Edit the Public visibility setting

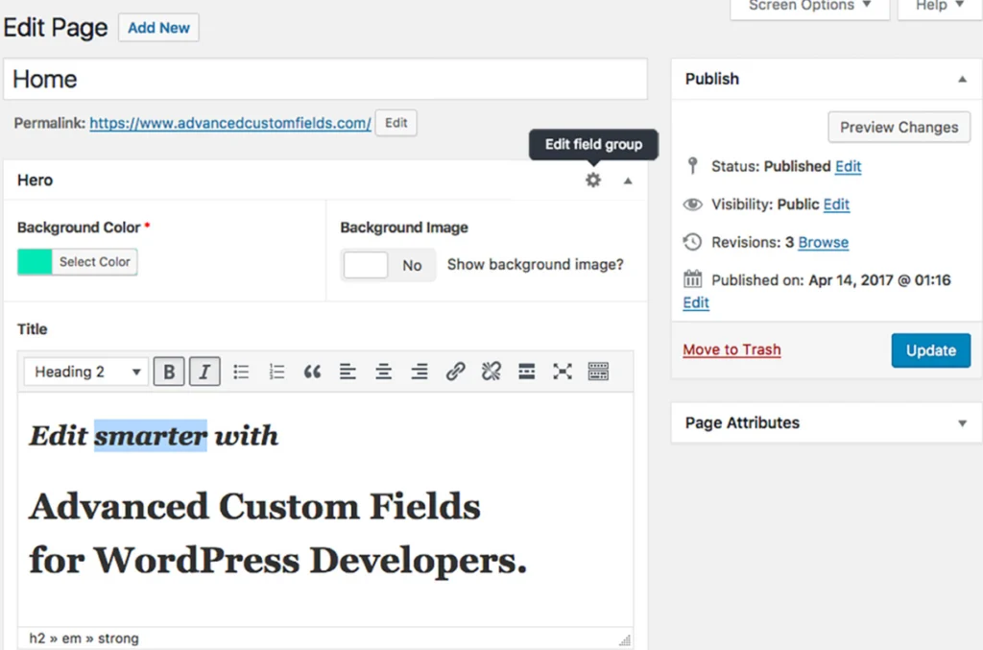(x=836, y=205)
